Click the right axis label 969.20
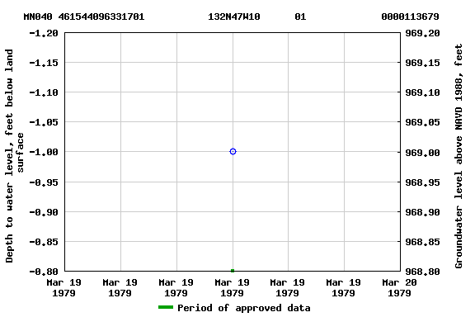Image resolution: width=475 pixels, height=317 pixels. point(422,33)
